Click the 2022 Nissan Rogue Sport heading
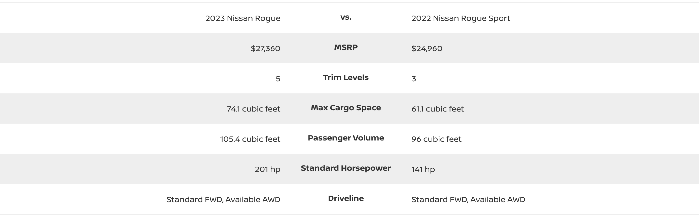 (x=461, y=18)
